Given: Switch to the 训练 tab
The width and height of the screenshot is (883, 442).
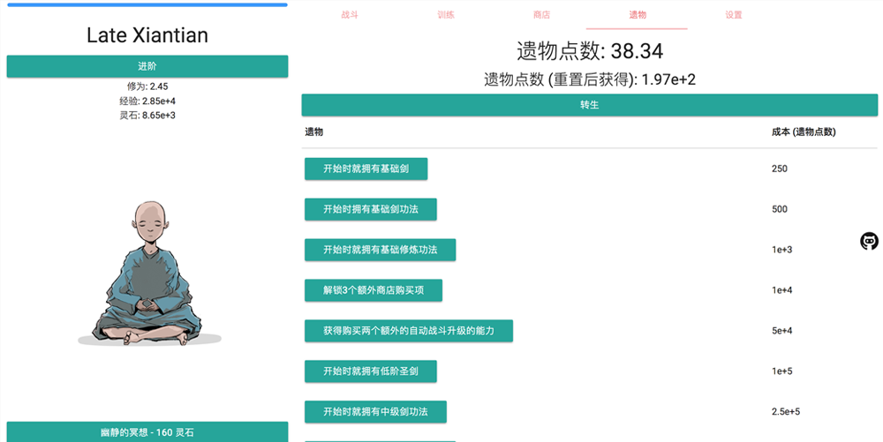Looking at the screenshot, I should 445,15.
